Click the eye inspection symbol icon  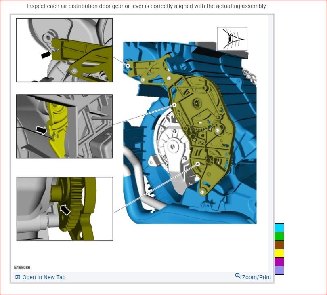point(232,39)
